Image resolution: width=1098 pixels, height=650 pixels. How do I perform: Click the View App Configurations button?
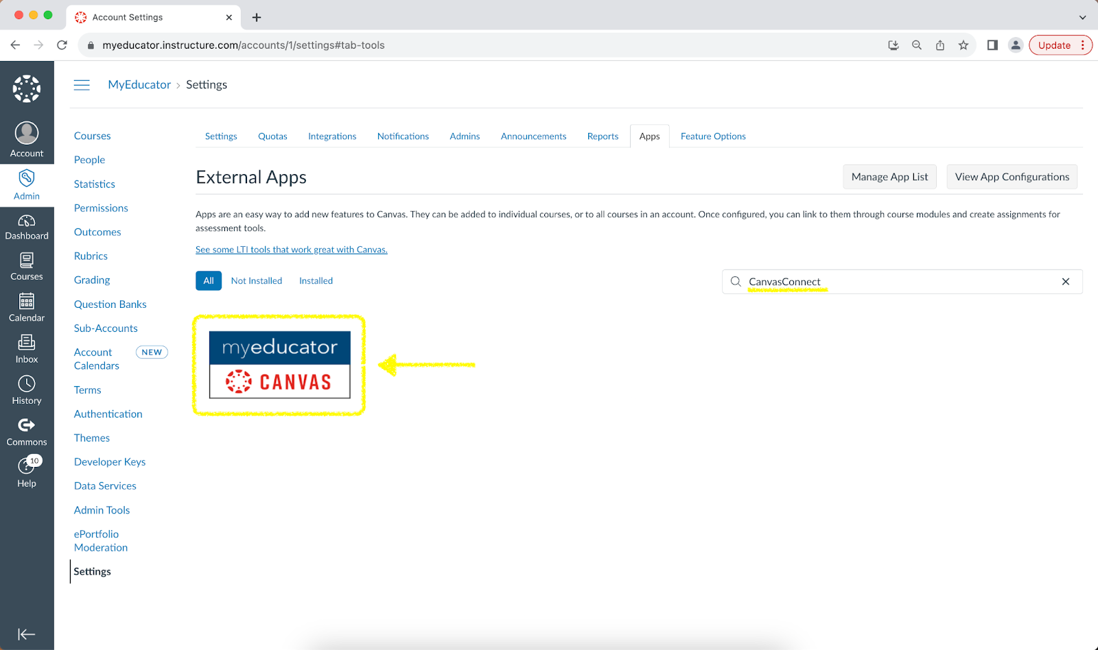coord(1012,177)
